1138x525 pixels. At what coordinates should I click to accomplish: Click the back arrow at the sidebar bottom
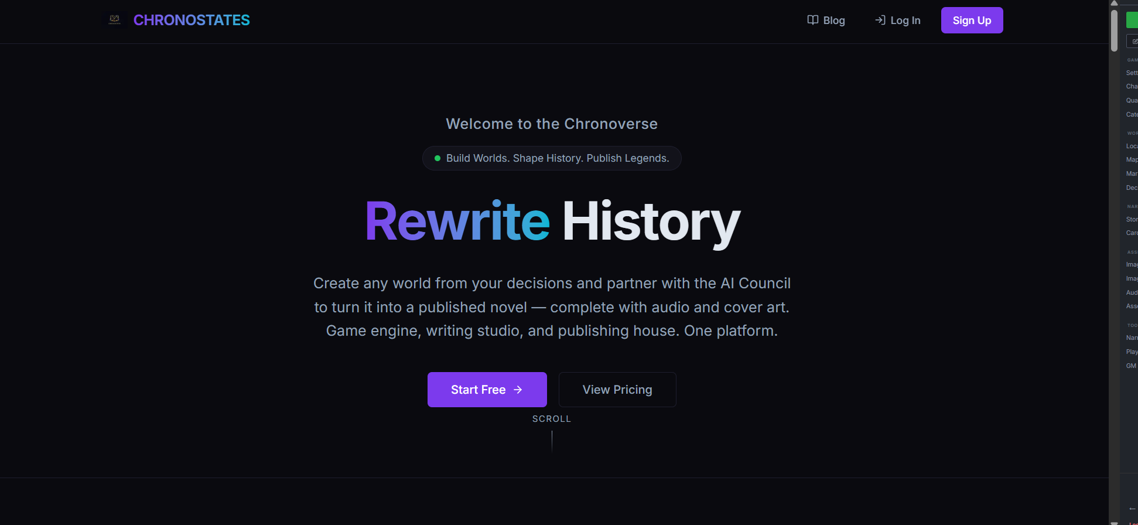(1132, 508)
